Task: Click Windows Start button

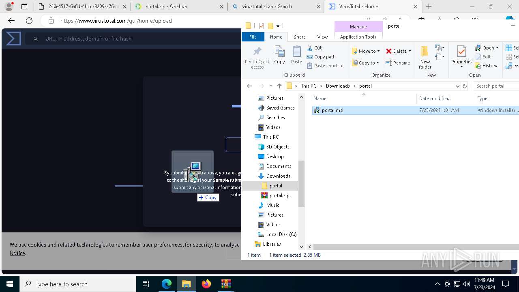Action: [x=10, y=284]
